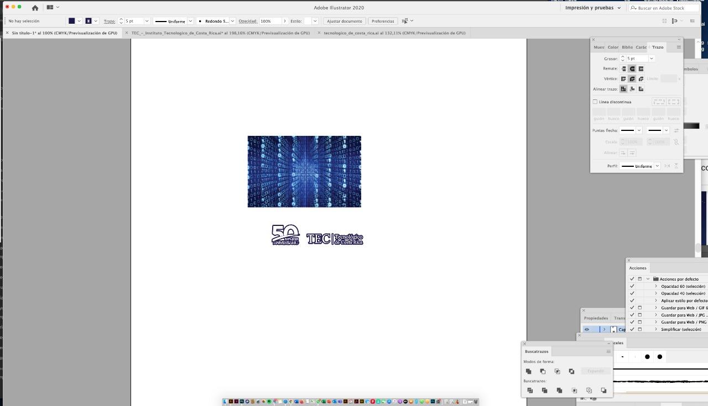Open the Perfil dropdown in the Trazo panel
Image resolution: width=708 pixels, height=406 pixels.
pos(657,166)
